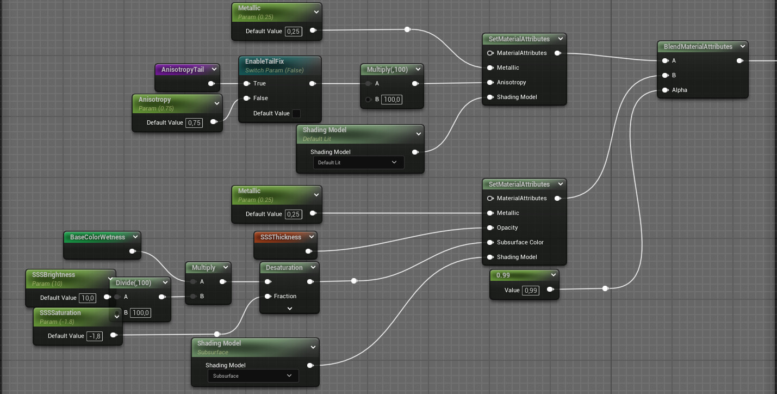Click the Anisotropy param output pin
This screenshot has width=777, height=394.
coord(214,122)
